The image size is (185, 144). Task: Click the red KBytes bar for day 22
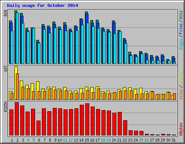click(x=125, y=128)
